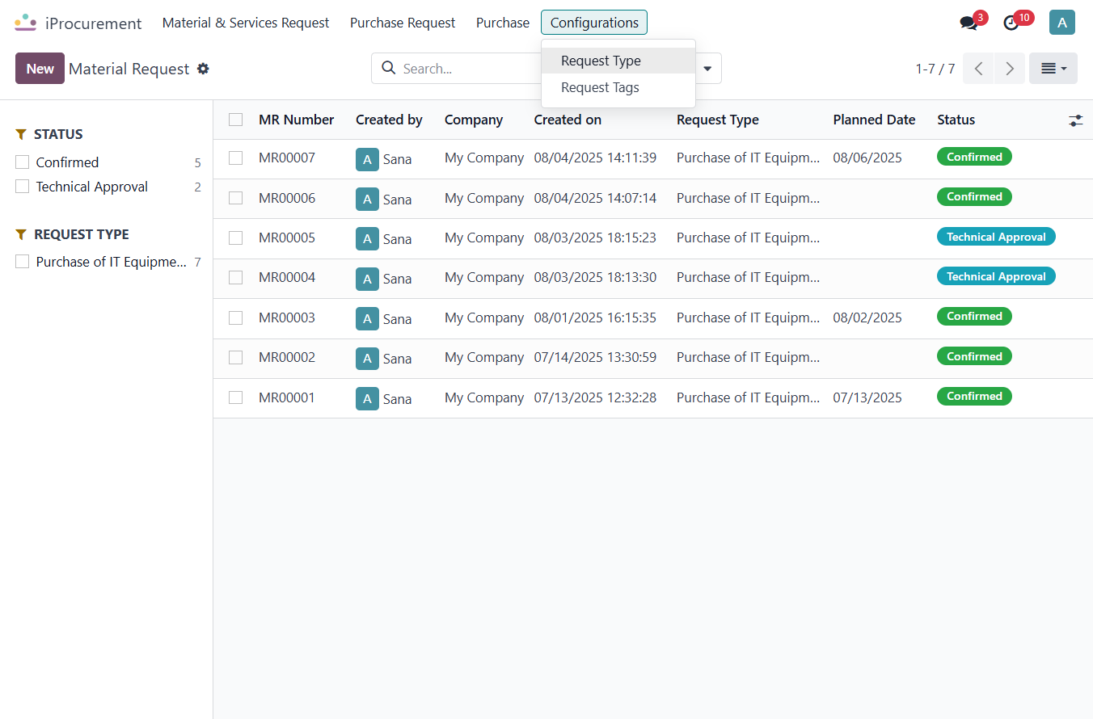Image resolution: width=1093 pixels, height=719 pixels.
Task: Open the Purchase Request menu
Action: (x=403, y=23)
